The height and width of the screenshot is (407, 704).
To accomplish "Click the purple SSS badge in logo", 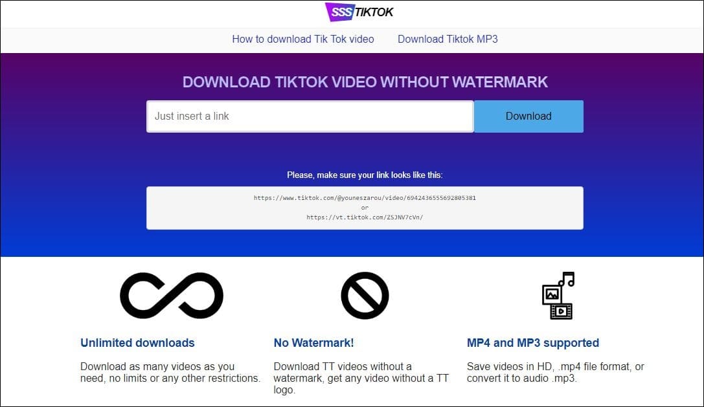I will 339,12.
